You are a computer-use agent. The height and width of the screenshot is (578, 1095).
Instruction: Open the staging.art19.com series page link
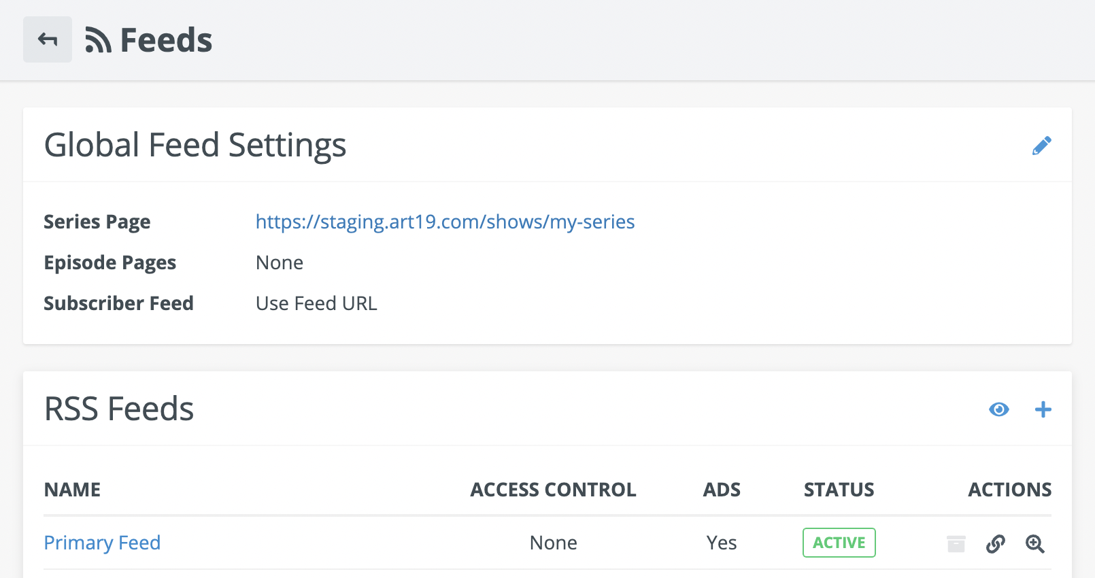445,222
